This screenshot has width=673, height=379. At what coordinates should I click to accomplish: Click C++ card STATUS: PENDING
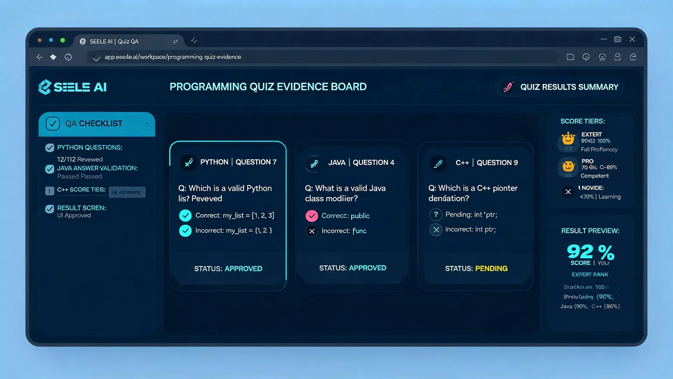coord(476,268)
